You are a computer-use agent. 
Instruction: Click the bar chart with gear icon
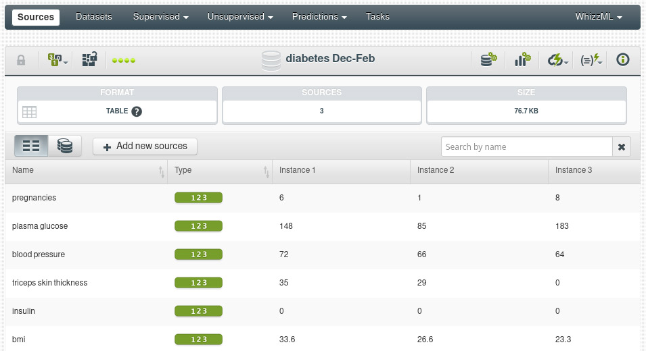pyautogui.click(x=522, y=60)
